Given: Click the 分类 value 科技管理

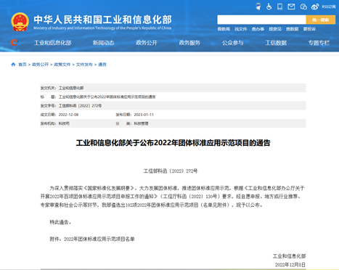Looking at the screenshot, I should pos(142,123).
